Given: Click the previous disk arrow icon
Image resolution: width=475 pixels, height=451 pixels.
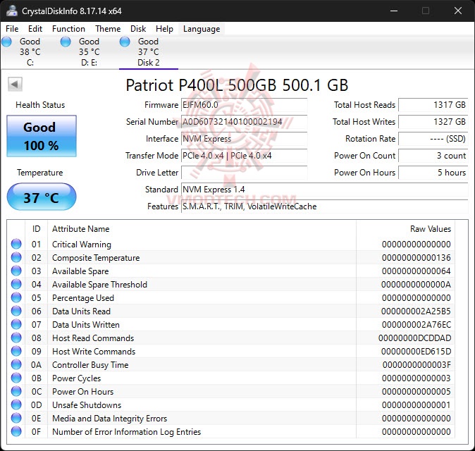Looking at the screenshot, I should [x=14, y=85].
